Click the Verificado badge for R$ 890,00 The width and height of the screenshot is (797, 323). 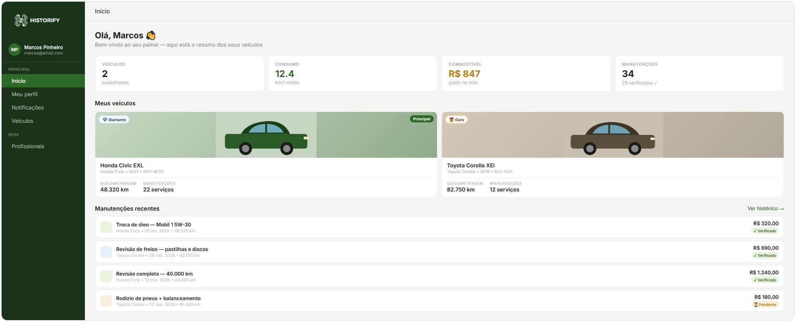[x=765, y=256]
